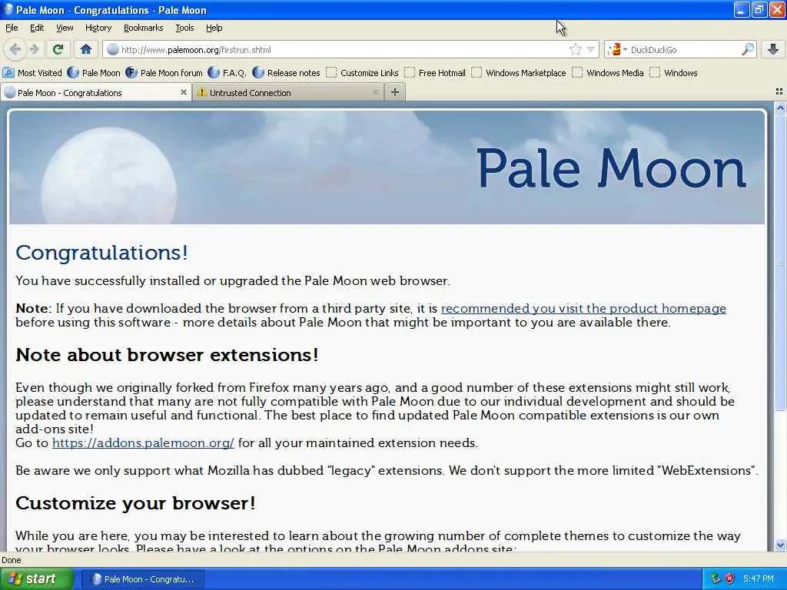This screenshot has height=590, width=787.
Task: Go back with the Back arrow button
Action: click(x=15, y=49)
